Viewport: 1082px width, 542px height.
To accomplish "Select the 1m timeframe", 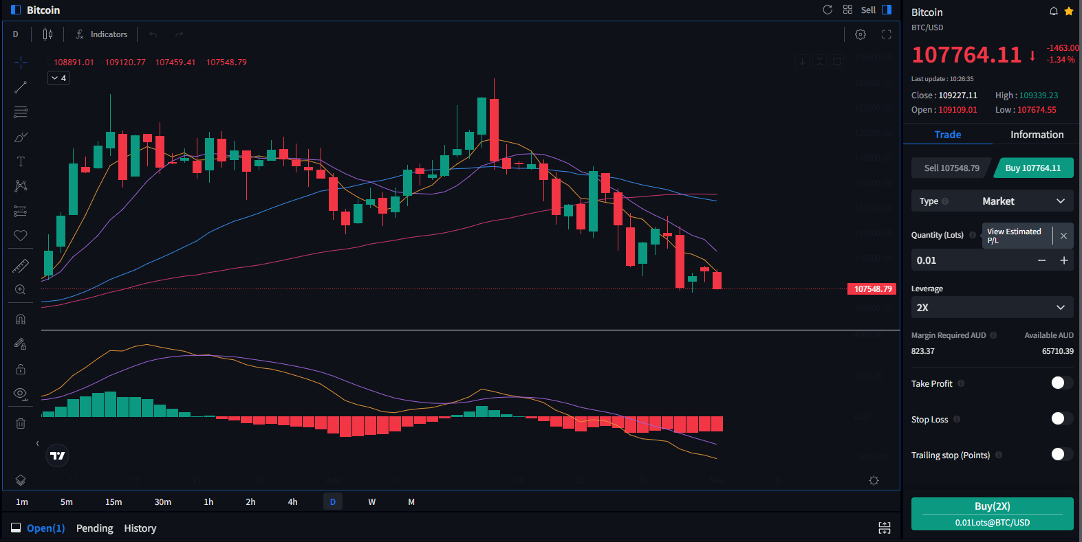I will [x=22, y=502].
